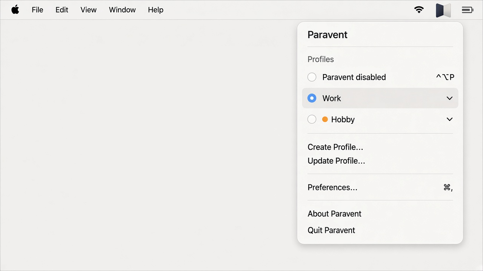This screenshot has height=271, width=483.
Task: Open the Window menu
Action: point(122,10)
